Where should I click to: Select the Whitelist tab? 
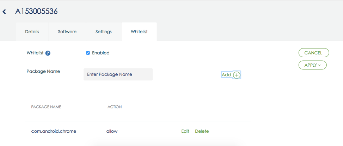[139, 32]
